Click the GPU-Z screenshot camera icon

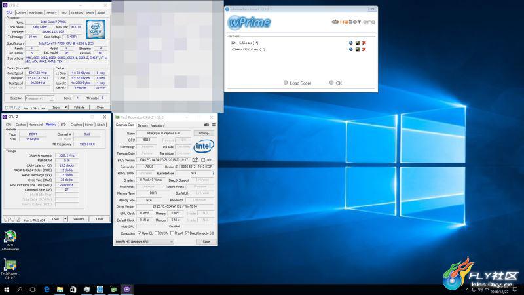(206, 125)
